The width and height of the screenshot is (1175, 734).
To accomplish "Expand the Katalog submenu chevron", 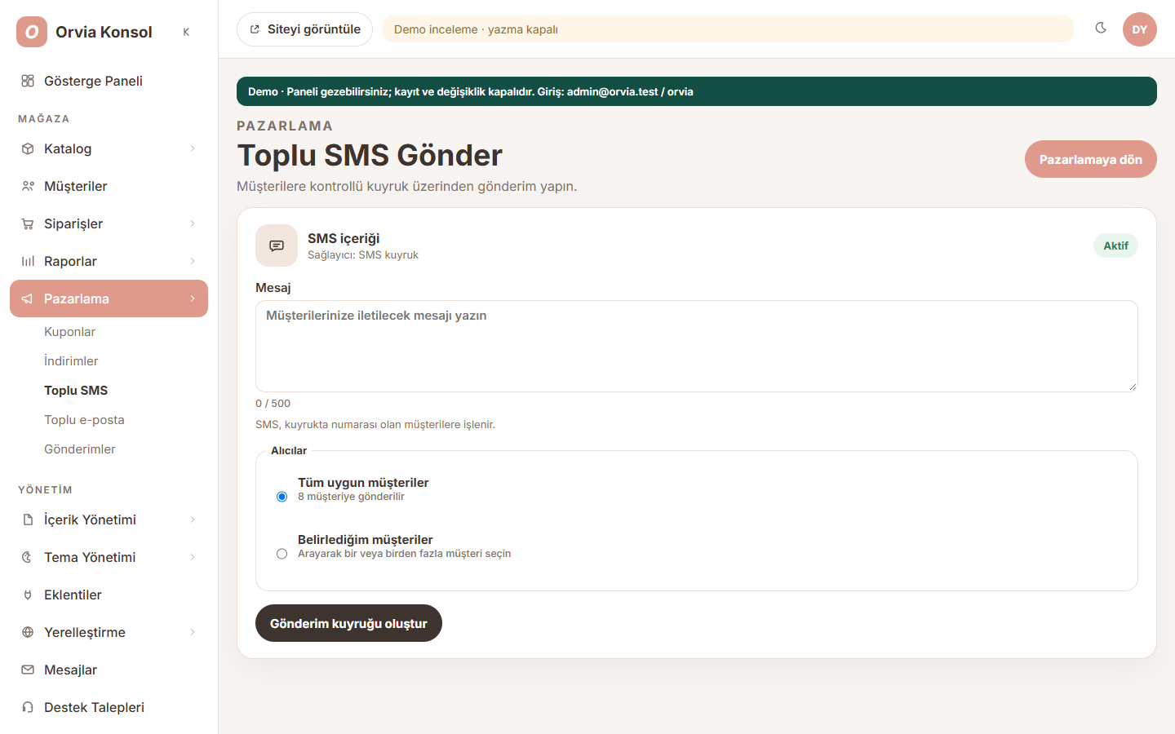I will point(193,148).
